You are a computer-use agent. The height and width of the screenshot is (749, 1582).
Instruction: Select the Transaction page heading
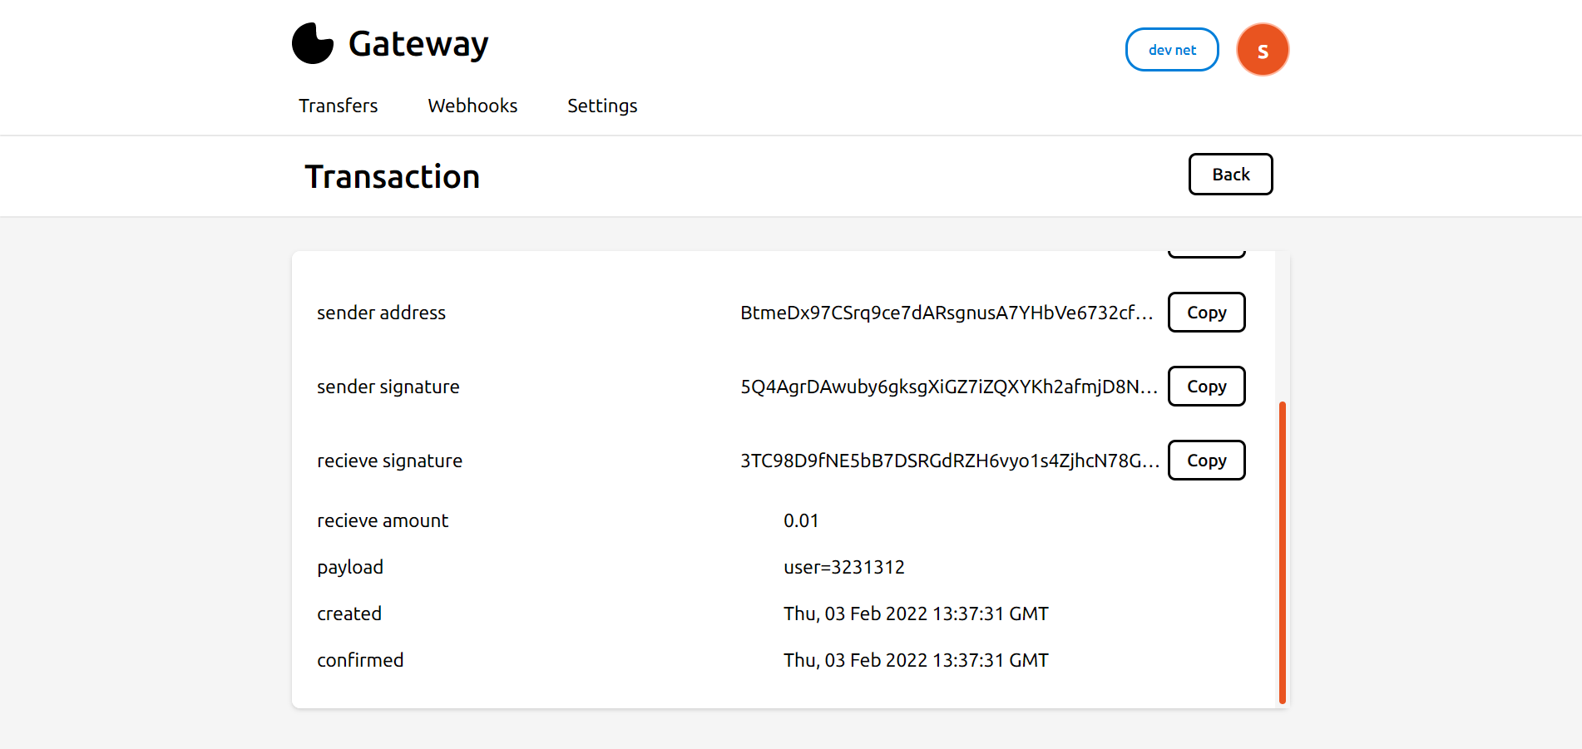(x=392, y=175)
